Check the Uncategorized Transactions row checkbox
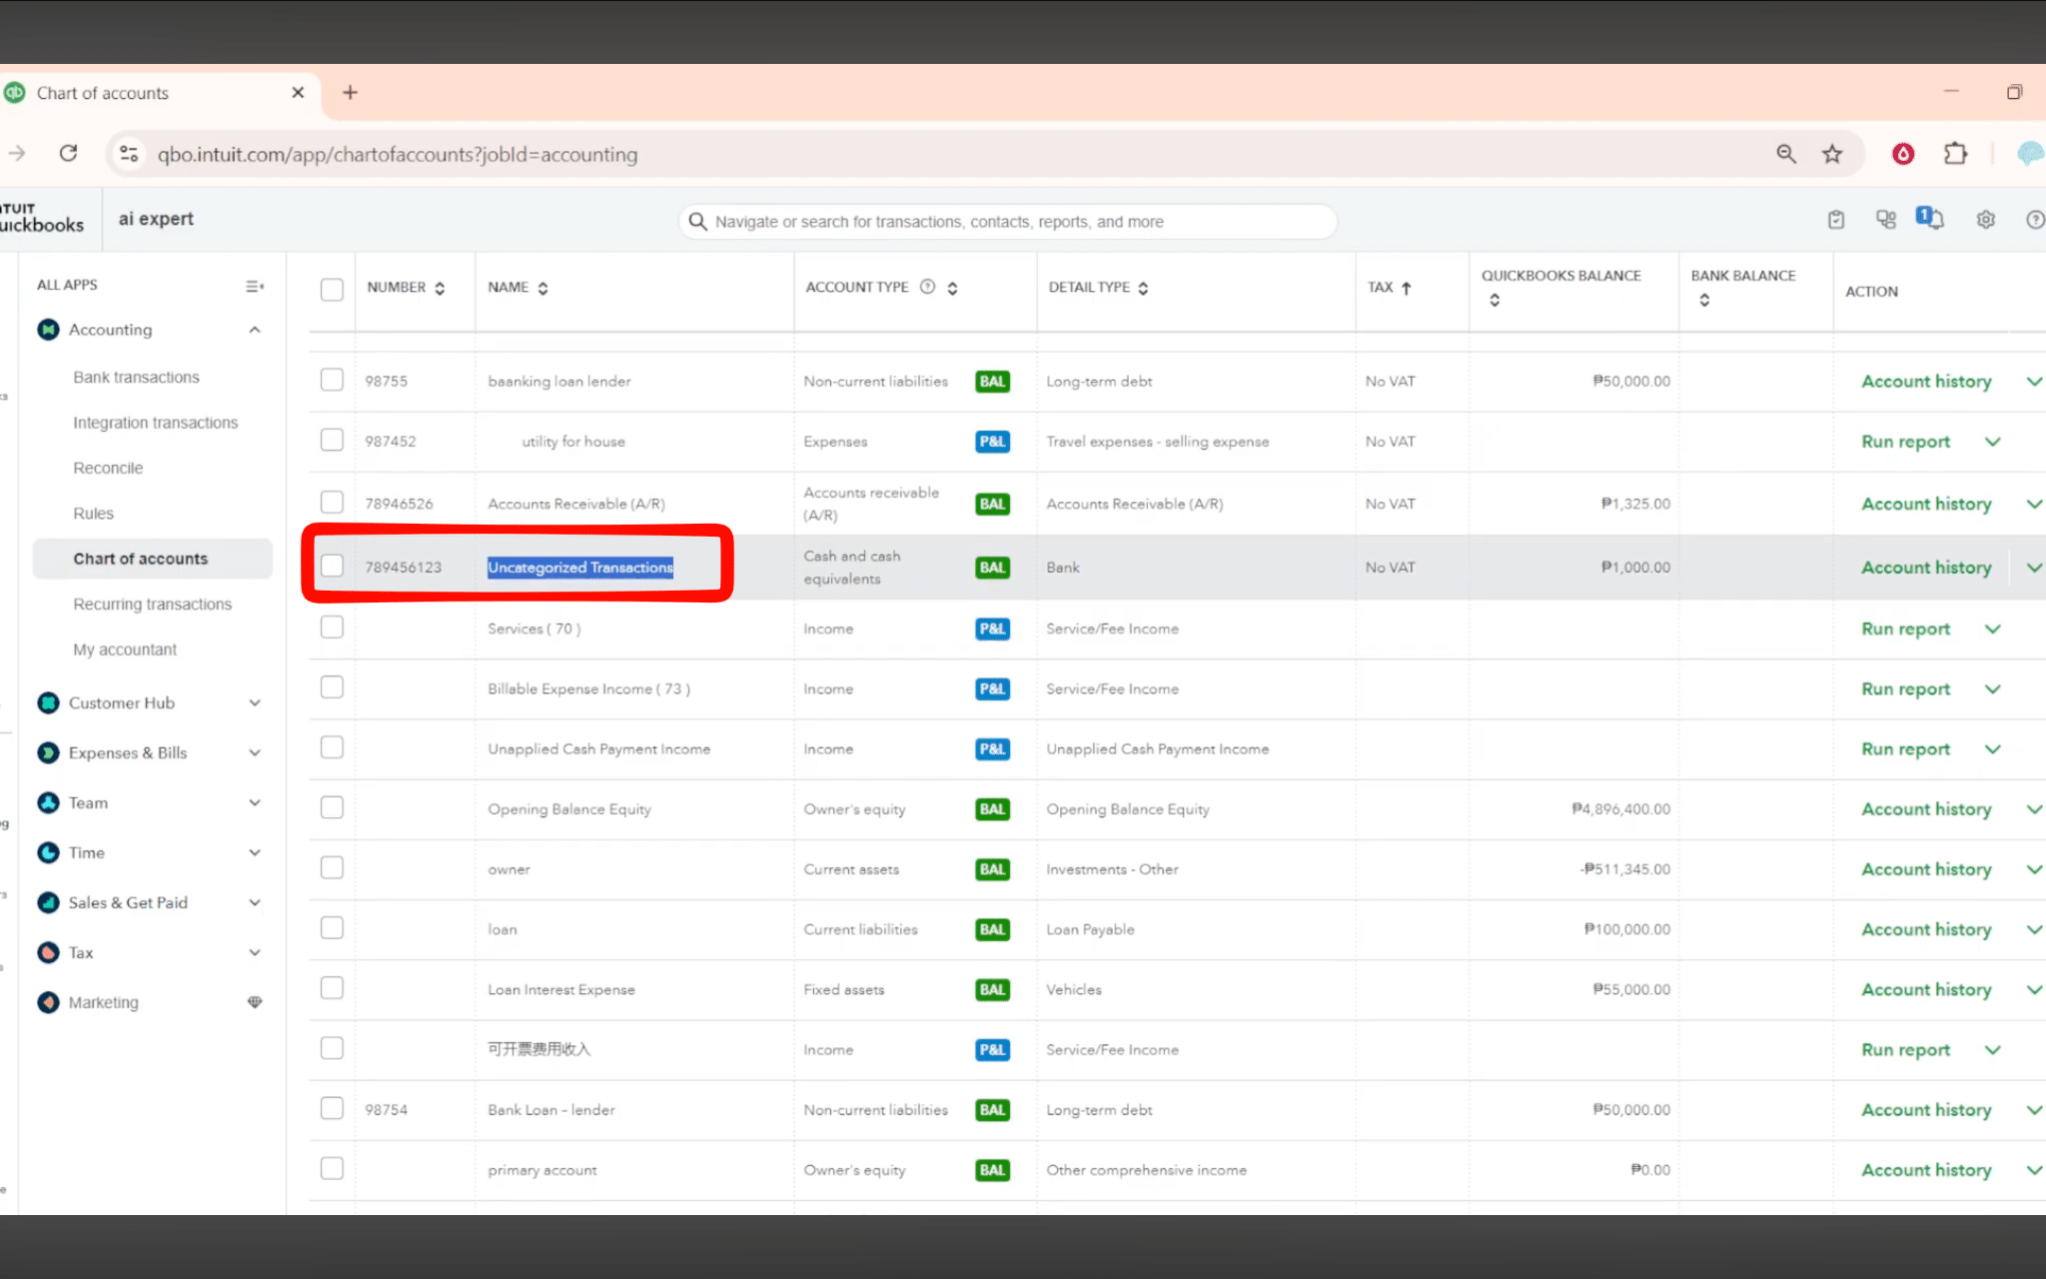 [332, 566]
